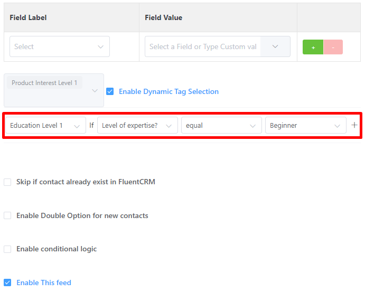The image size is (365, 292).
Task: Click the Enable Dynamic Tag Selection label text
Action: pyautogui.click(x=169, y=91)
